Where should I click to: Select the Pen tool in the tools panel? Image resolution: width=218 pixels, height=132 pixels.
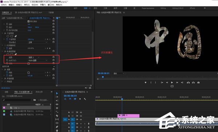pos(57,127)
